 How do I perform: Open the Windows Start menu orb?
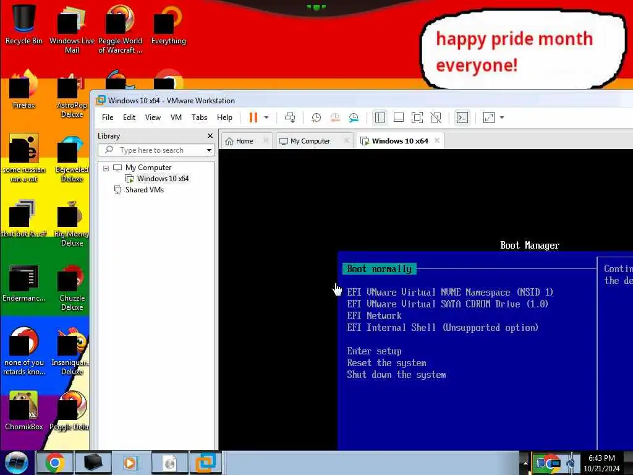17,463
